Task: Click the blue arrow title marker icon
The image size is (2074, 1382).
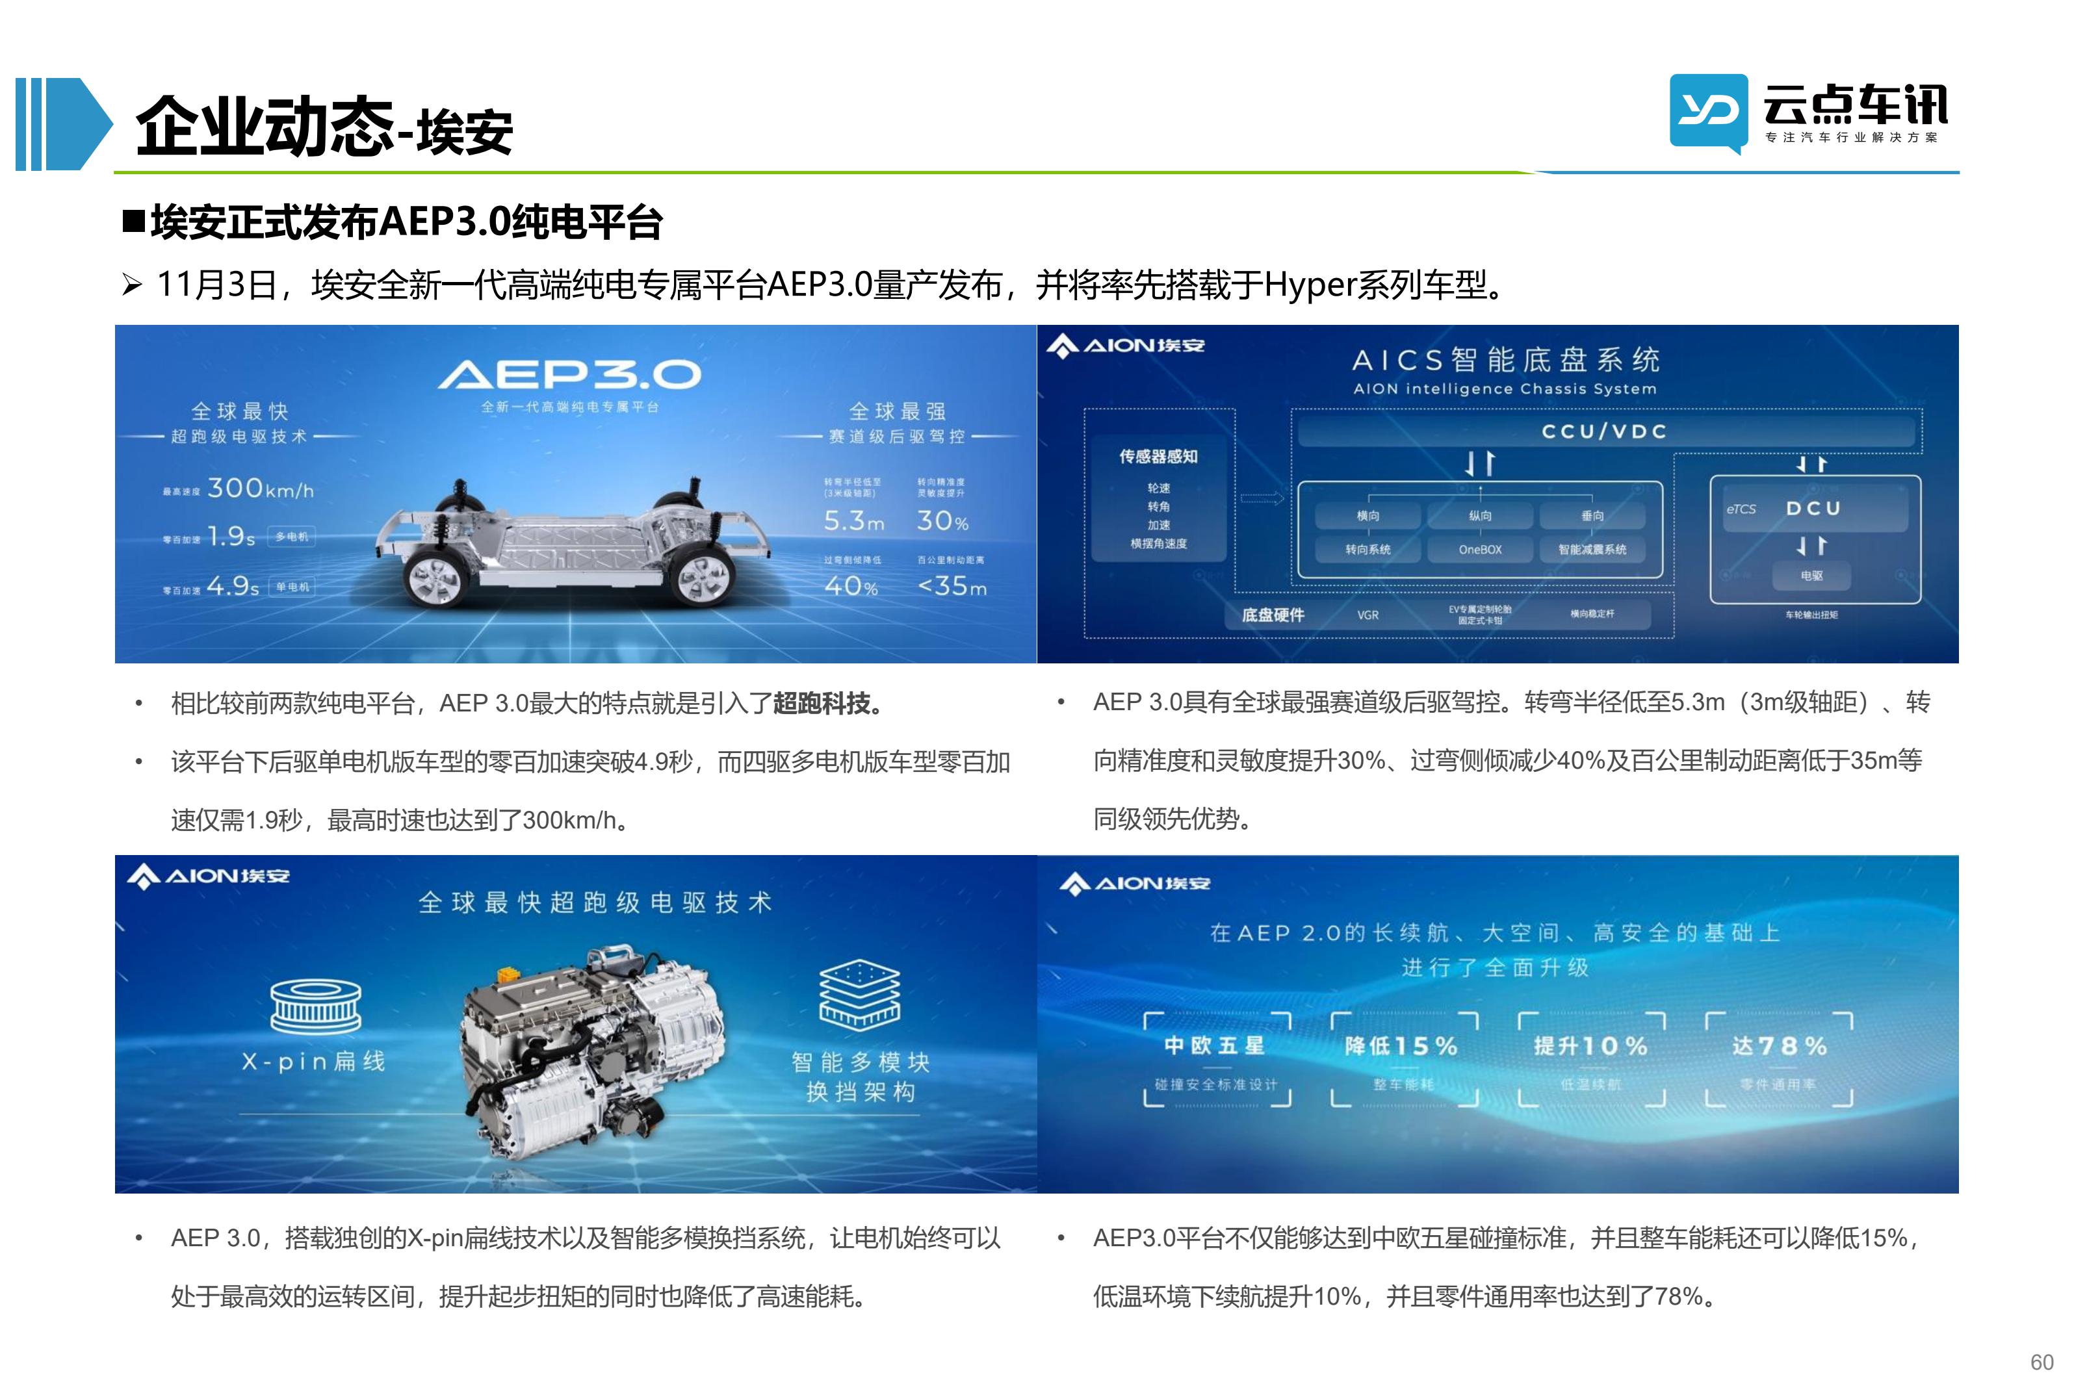Action: pyautogui.click(x=64, y=123)
